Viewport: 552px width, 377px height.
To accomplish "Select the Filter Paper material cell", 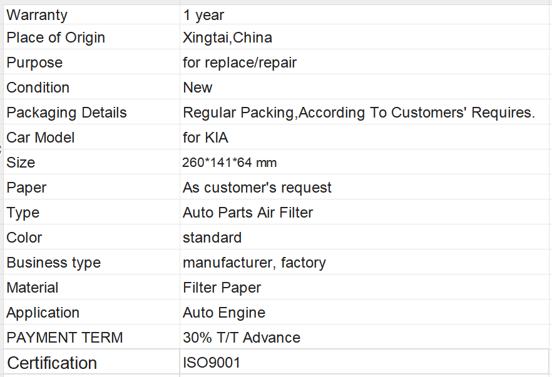I will coord(365,286).
